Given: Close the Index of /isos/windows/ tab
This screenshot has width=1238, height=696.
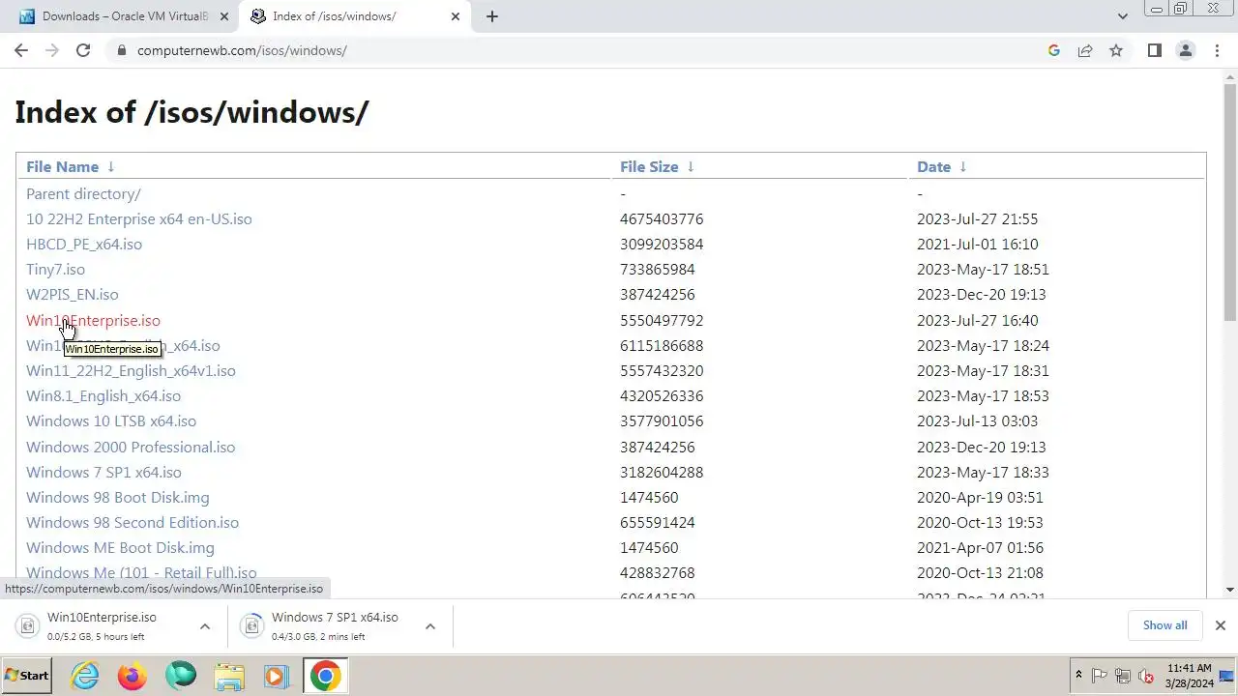Looking at the screenshot, I should [x=456, y=16].
